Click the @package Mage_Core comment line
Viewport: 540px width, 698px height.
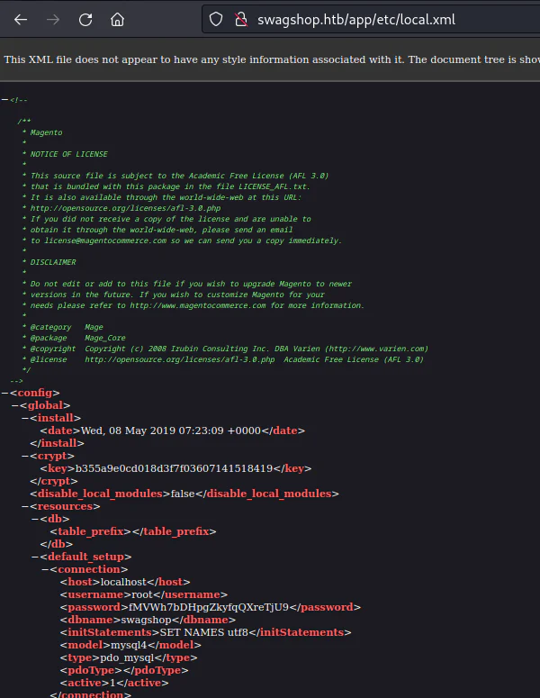(74, 338)
